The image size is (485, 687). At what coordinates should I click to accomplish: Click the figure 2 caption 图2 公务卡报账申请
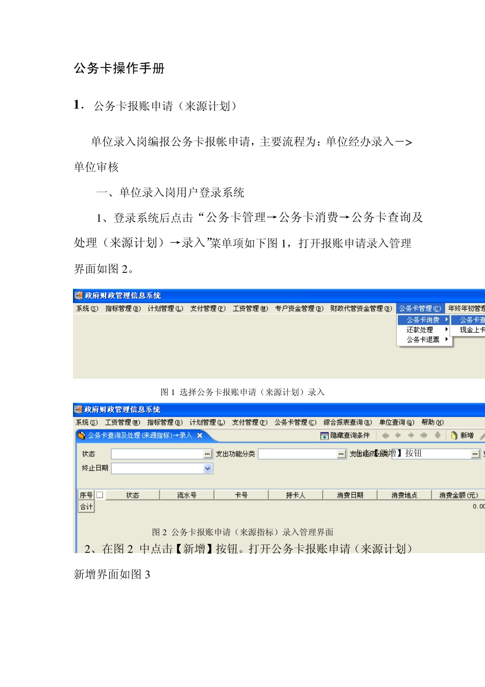point(243,532)
